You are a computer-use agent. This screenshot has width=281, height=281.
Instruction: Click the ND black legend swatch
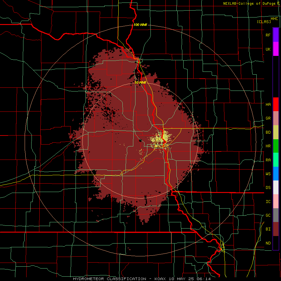276,243
